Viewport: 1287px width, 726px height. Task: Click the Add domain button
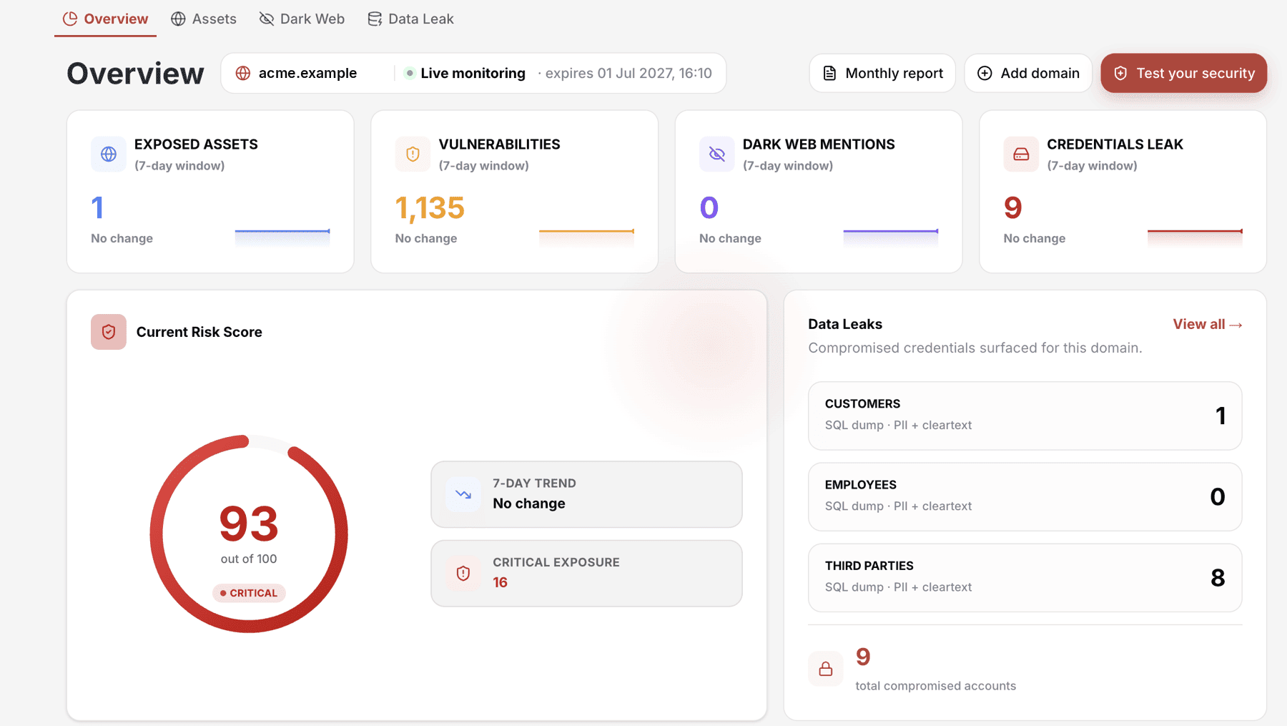point(1028,73)
